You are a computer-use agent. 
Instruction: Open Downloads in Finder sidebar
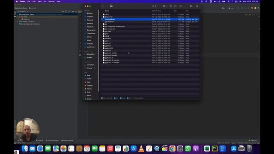[x=91, y=33]
